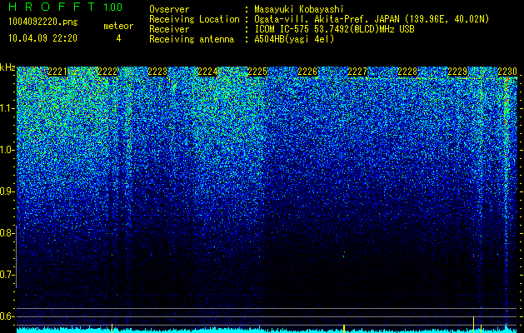Click the Ovserver field label
The width and height of the screenshot is (524, 333).
point(169,9)
